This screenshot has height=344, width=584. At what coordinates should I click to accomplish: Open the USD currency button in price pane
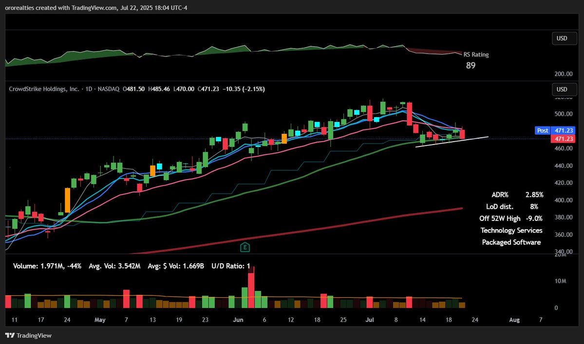564,89
